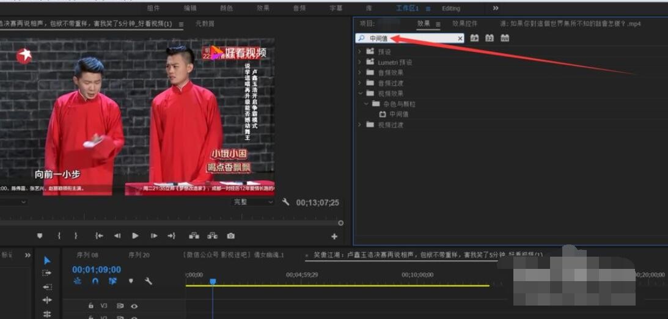Viewport: 668px width, 319px height.
Task: Collapse the 杂色与颗粒 subfolder
Action: [x=366, y=104]
